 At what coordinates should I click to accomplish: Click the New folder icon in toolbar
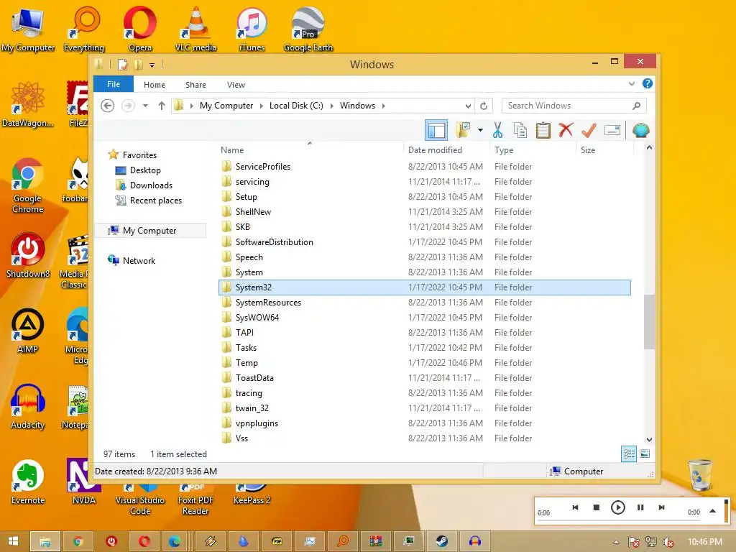(463, 130)
